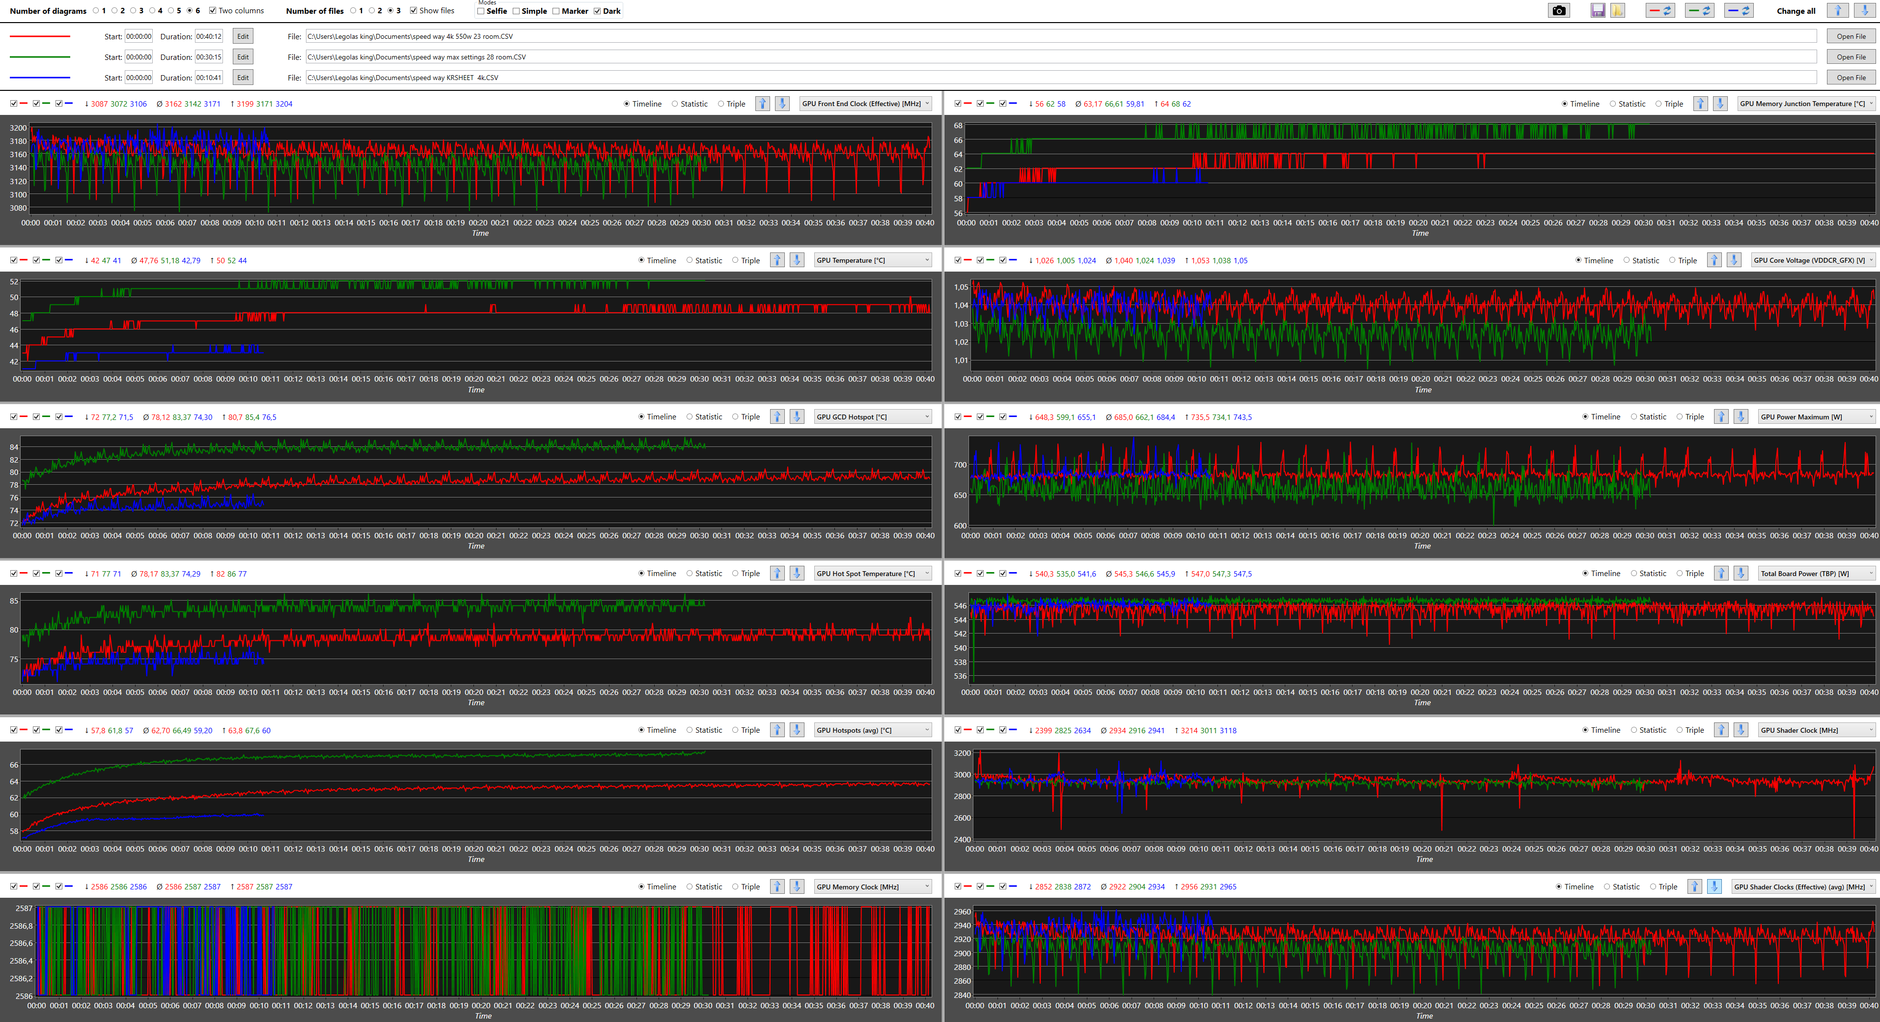Select Triple view for GPU Core Voltage chart
1880x1022 pixels.
1673,260
